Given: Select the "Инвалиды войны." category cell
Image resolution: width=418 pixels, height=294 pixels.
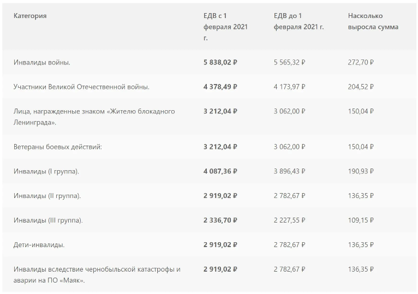Looking at the screenshot, I should pyautogui.click(x=42, y=62).
